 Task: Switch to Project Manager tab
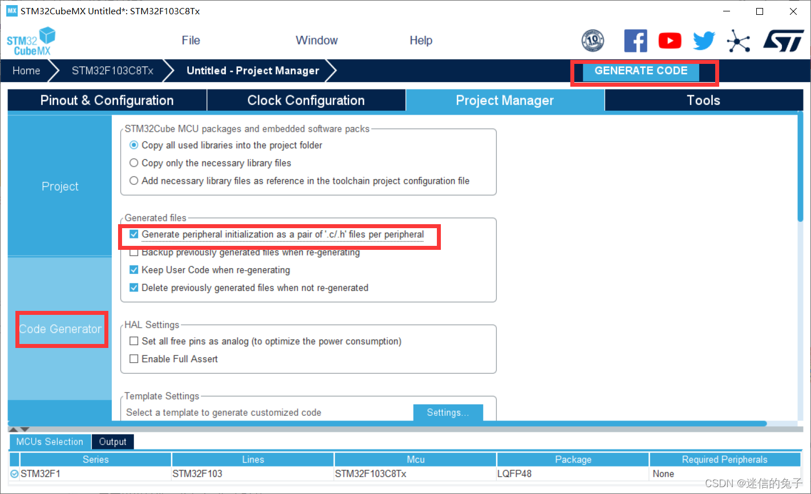point(505,100)
